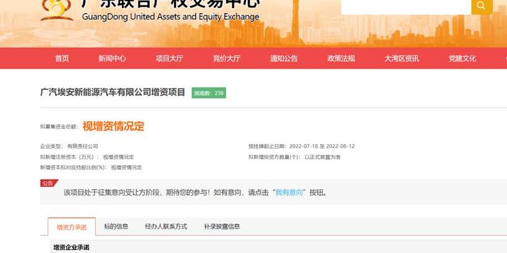Click the green 围观数 239 badge
Viewport: 507px width, 253px height.
point(209,93)
